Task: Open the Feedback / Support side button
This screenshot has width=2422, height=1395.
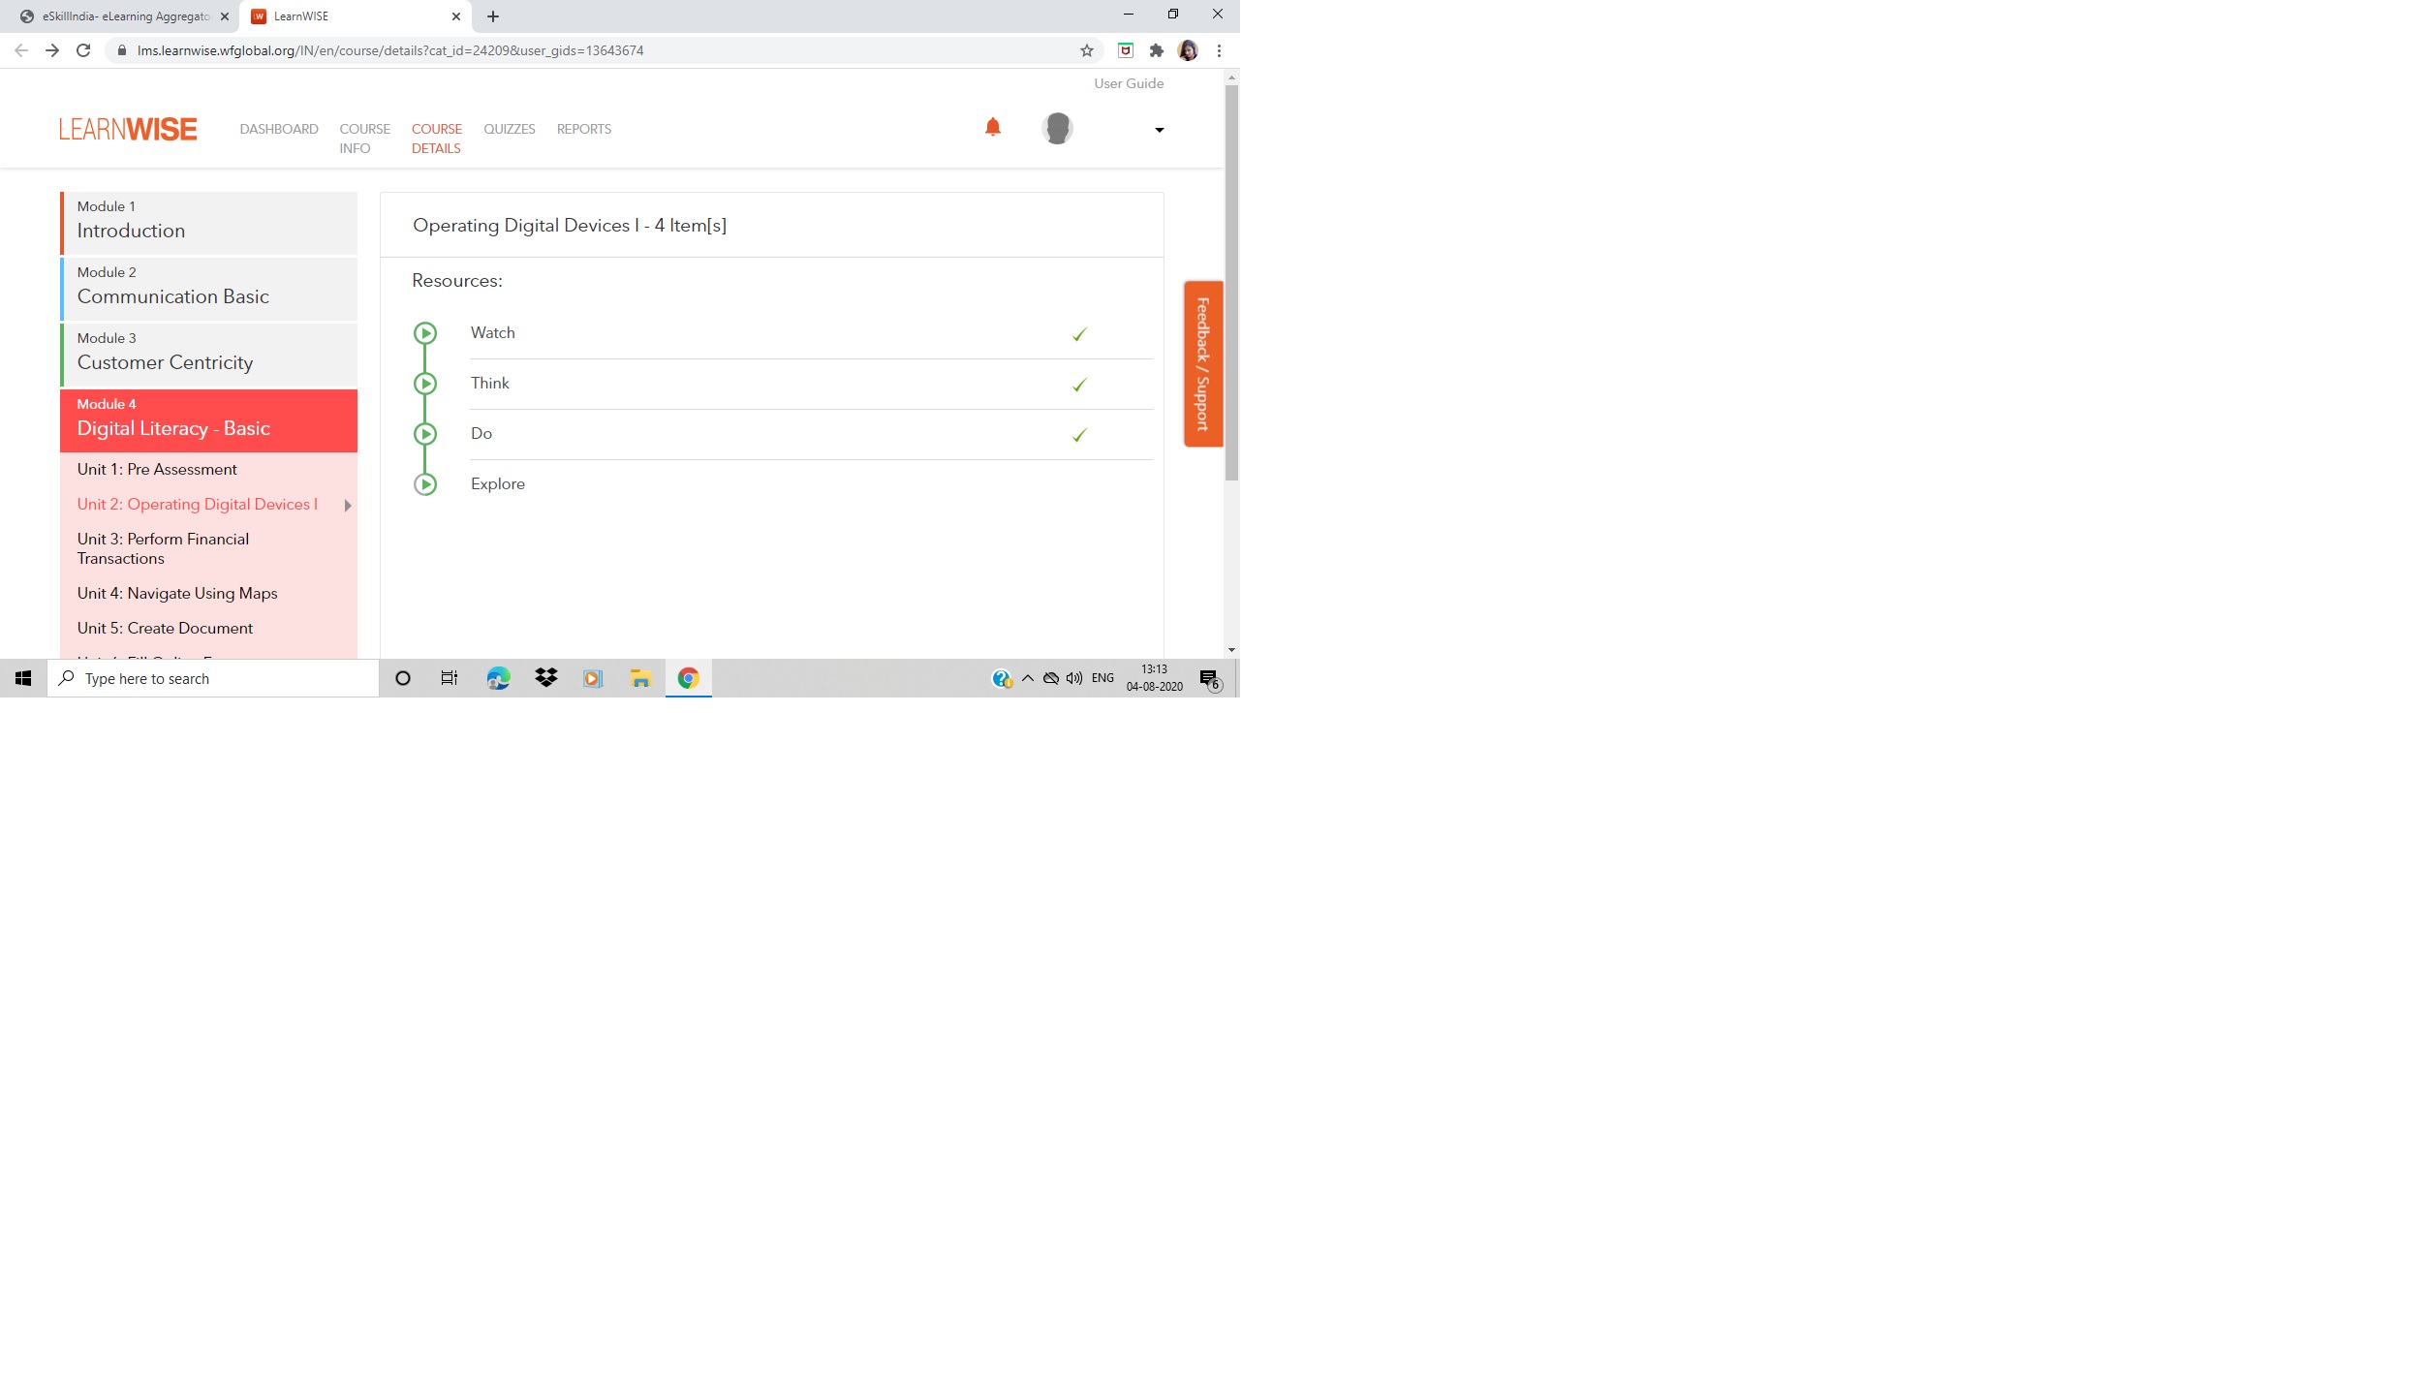Action: 1203,364
